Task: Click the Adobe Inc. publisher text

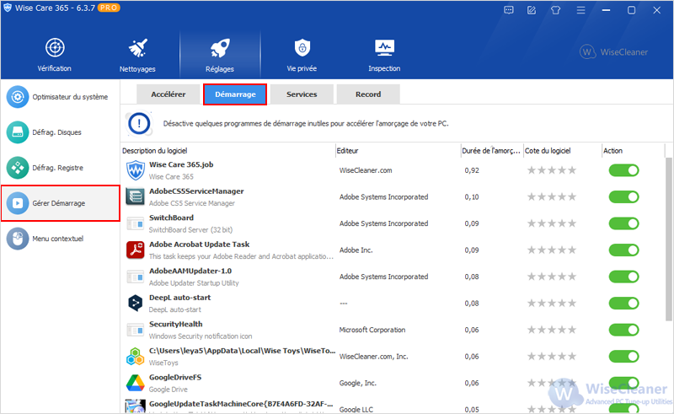Action: tap(356, 250)
